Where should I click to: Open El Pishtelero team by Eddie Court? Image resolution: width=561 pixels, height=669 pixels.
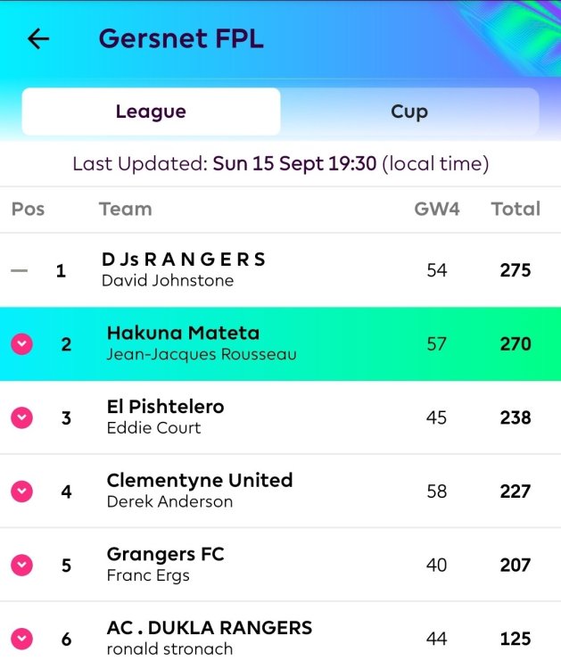click(x=280, y=417)
